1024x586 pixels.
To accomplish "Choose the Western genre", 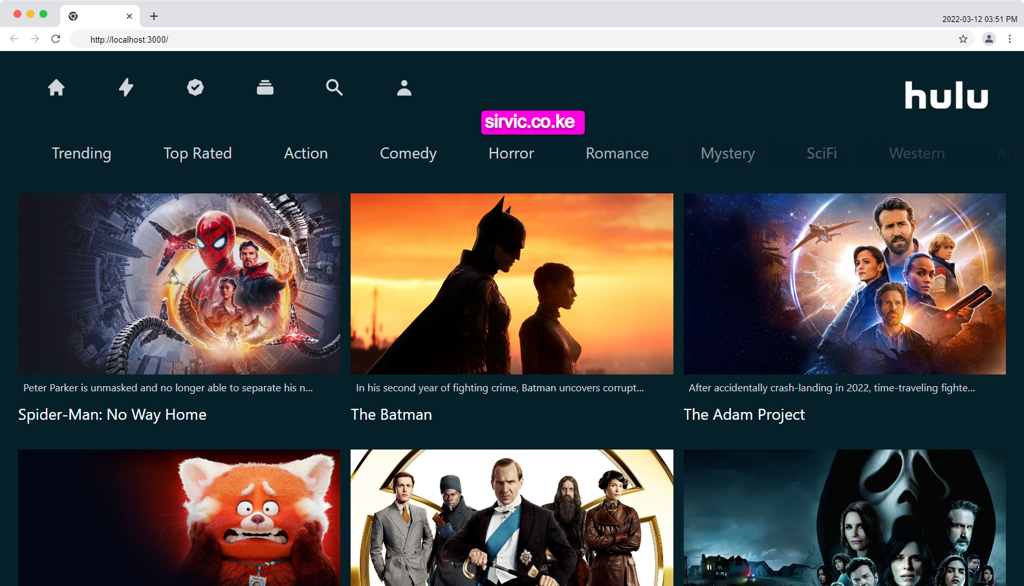I will pyautogui.click(x=917, y=153).
